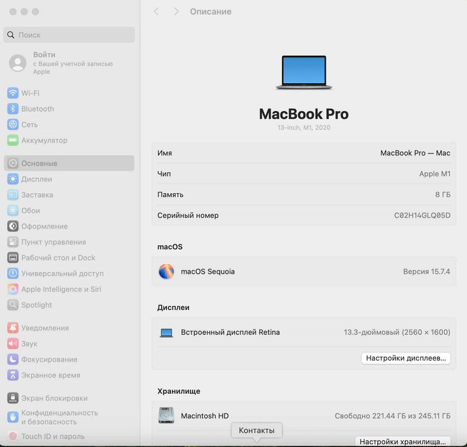The height and width of the screenshot is (447, 467).
Task: Open the Звук speaker icon
Action: point(13,343)
